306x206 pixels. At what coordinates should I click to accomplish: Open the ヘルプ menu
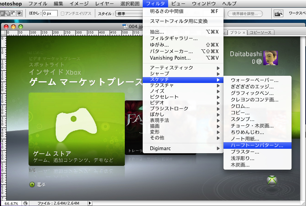click(x=229, y=3)
